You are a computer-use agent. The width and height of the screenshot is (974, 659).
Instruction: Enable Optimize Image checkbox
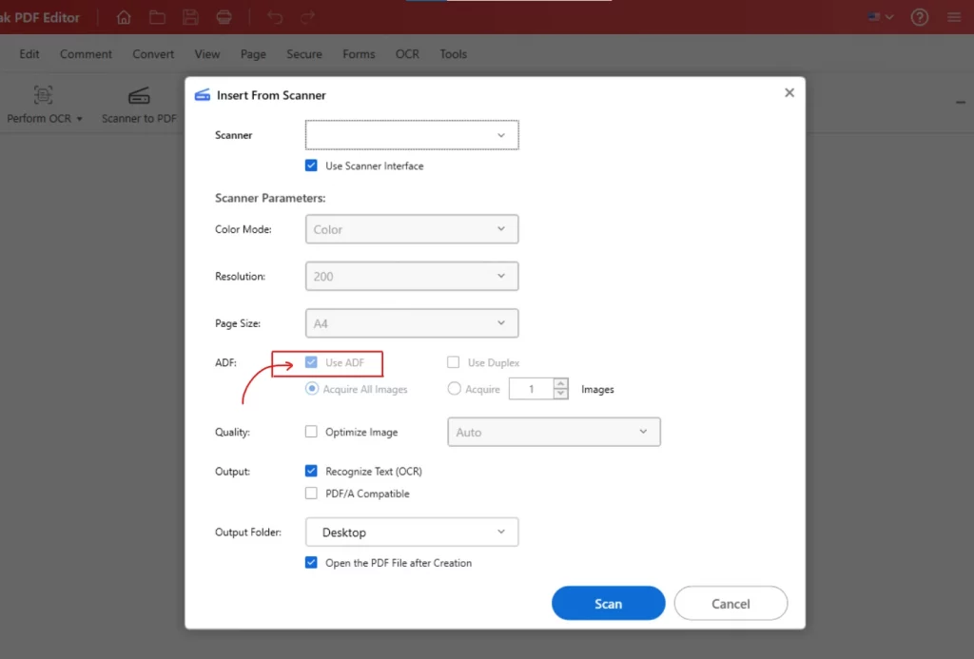pyautogui.click(x=311, y=431)
